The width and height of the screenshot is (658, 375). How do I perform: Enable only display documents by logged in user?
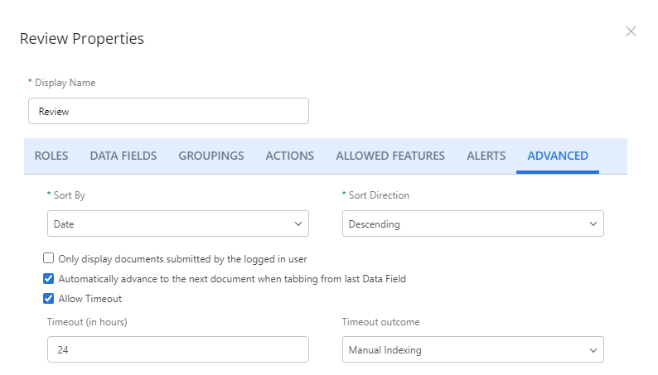pyautogui.click(x=49, y=258)
